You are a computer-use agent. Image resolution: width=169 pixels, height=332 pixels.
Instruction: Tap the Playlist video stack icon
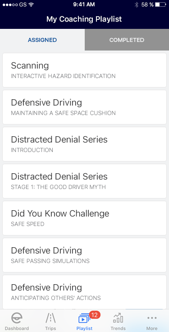[84, 318]
